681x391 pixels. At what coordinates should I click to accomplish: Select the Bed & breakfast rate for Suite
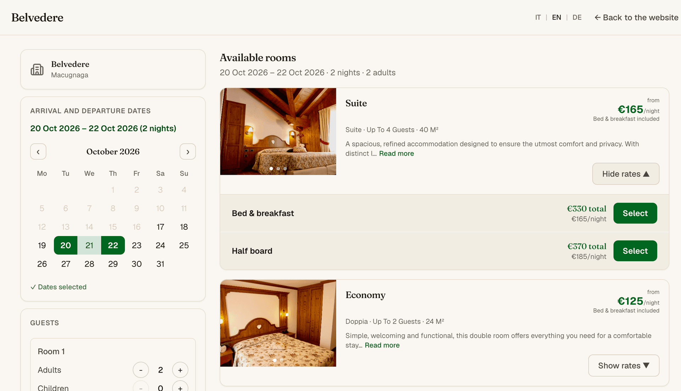(635, 213)
